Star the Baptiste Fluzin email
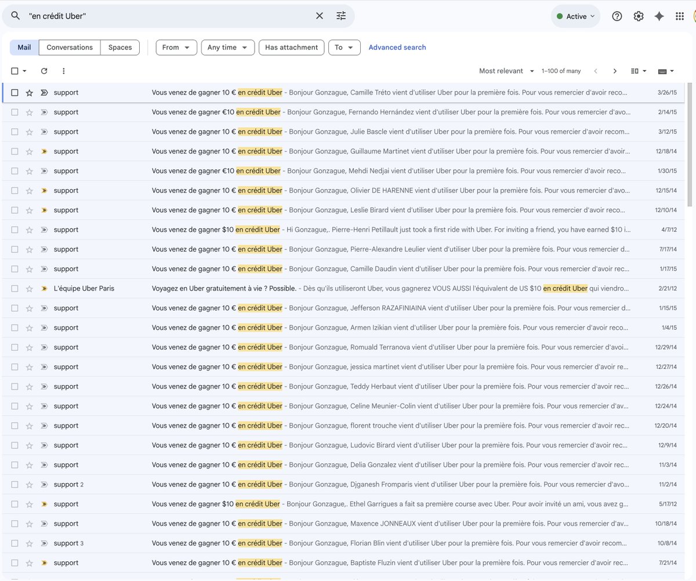 (30, 563)
